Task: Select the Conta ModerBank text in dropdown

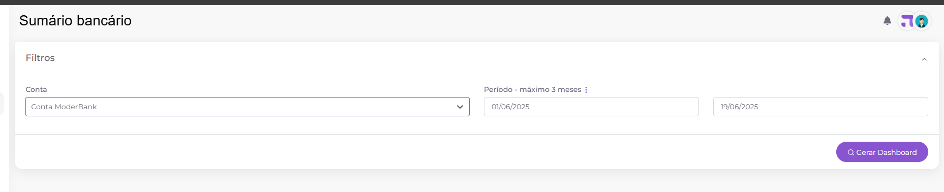Action: point(64,107)
